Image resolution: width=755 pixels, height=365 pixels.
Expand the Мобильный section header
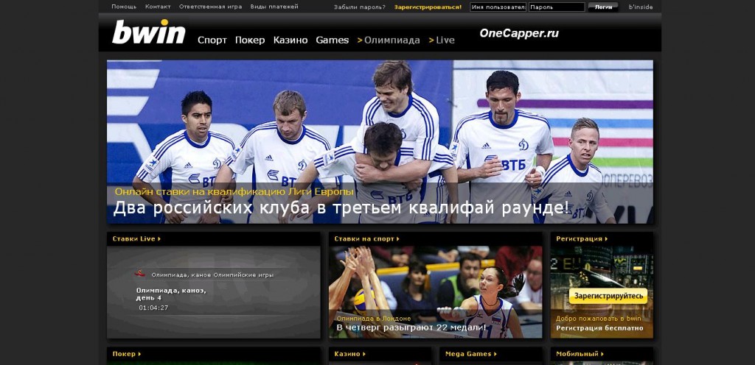click(580, 354)
